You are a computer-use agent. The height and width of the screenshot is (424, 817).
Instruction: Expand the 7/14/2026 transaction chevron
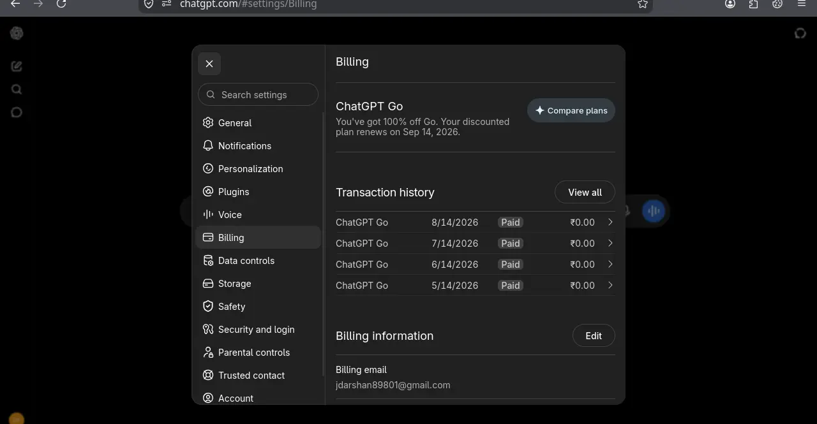click(x=610, y=243)
